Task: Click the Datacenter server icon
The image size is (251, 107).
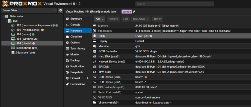Action: (x=6, y=16)
